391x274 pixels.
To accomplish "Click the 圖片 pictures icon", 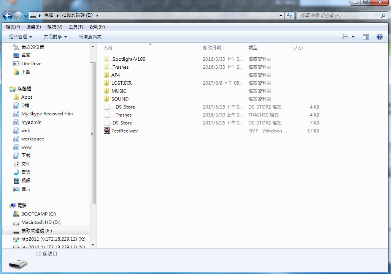I will tap(16, 189).
